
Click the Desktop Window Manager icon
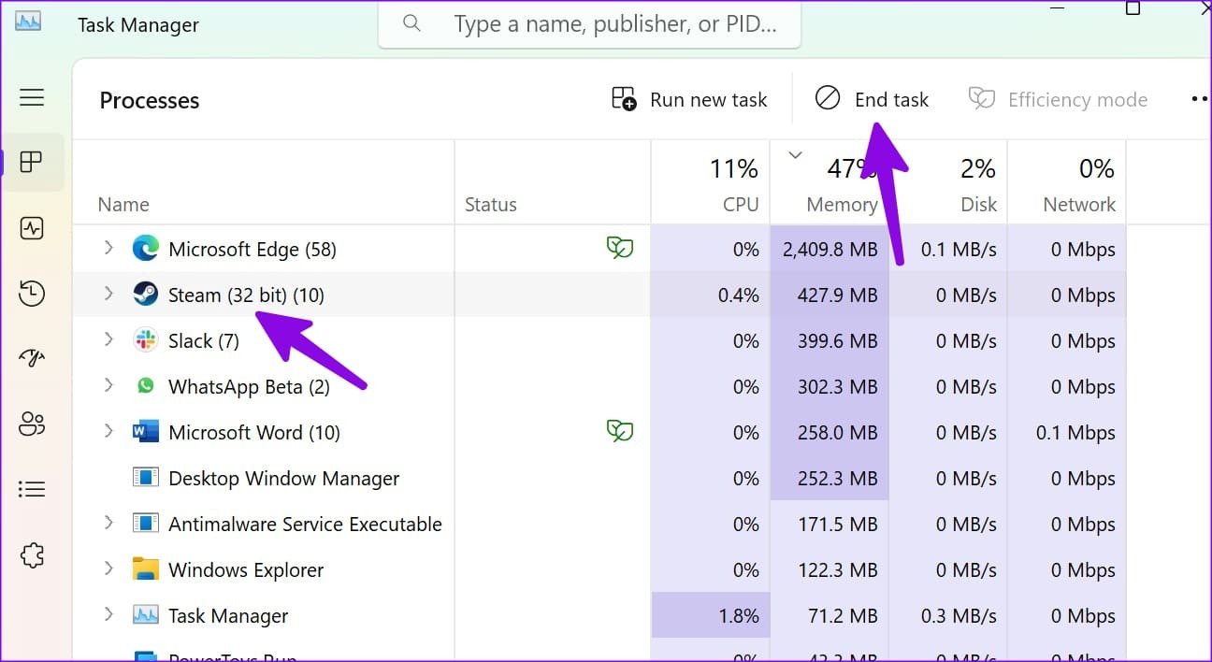point(145,478)
